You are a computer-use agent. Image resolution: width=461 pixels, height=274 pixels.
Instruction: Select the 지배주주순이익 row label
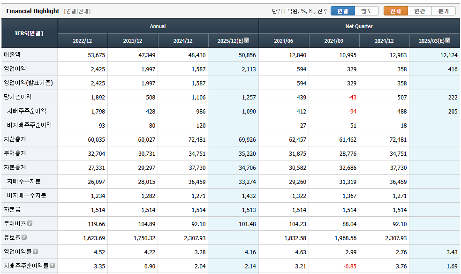click(x=26, y=111)
